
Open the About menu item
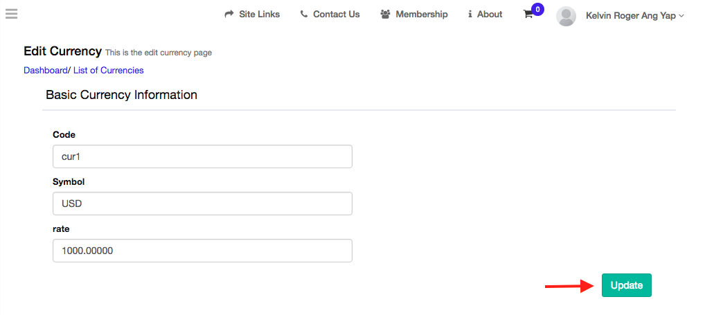click(x=490, y=15)
